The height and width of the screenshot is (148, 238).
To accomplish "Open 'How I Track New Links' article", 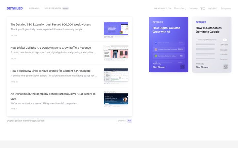I will (x=50, y=71).
